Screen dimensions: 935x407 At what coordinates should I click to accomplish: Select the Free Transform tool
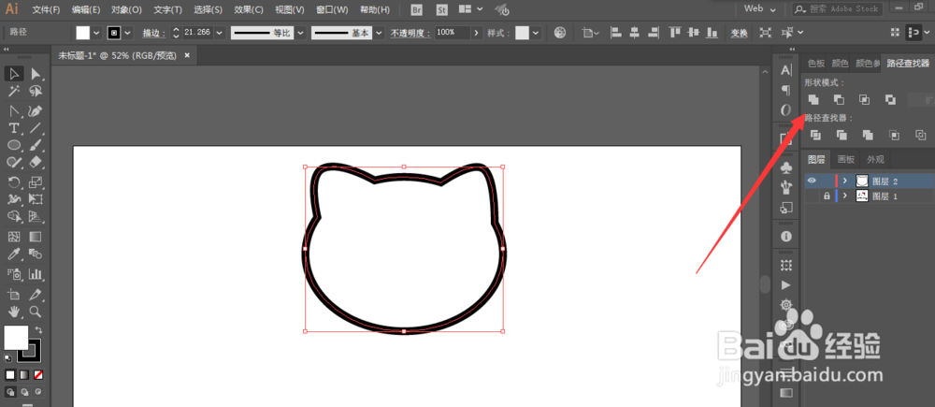point(36,198)
